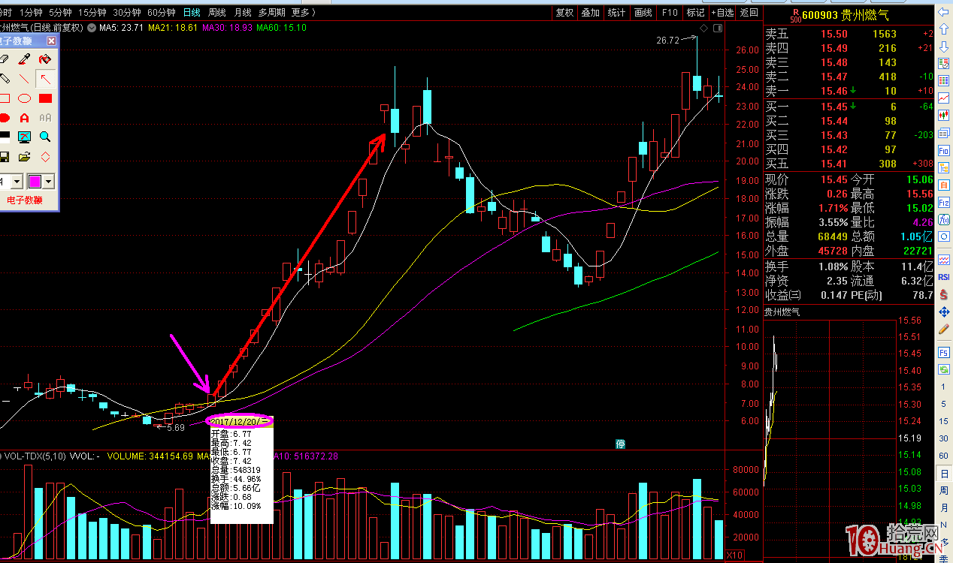953x563 pixels.
Task: Select the 30-minute period in right sidebar
Action: (943, 438)
